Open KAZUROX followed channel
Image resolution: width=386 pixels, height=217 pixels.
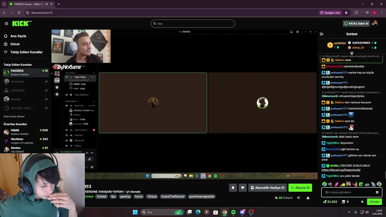point(26,90)
